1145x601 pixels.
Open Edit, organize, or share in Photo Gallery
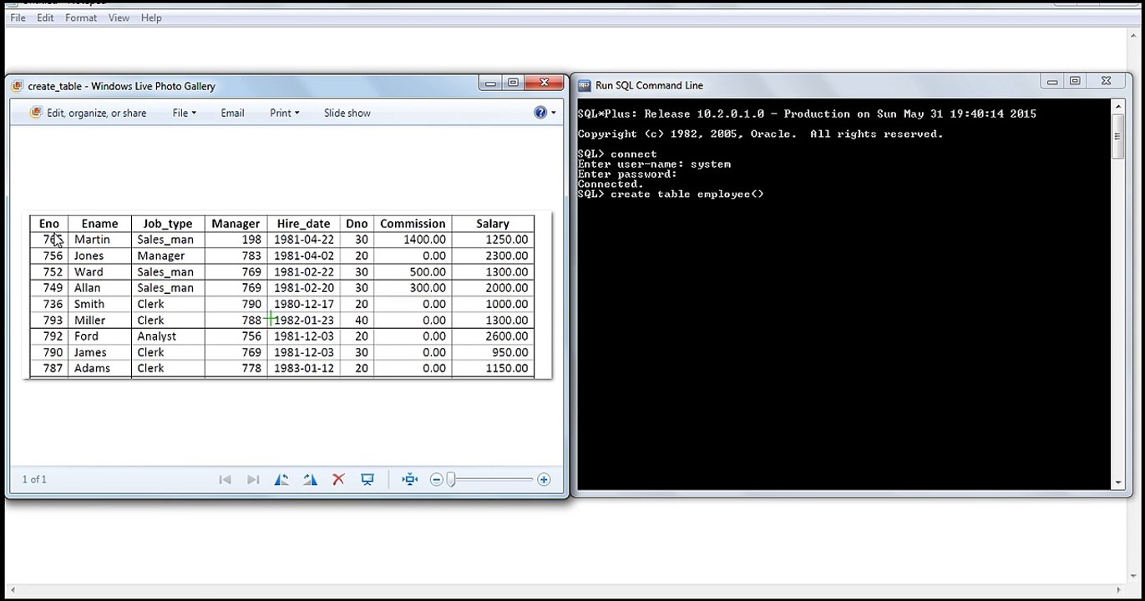pyautogui.click(x=88, y=113)
